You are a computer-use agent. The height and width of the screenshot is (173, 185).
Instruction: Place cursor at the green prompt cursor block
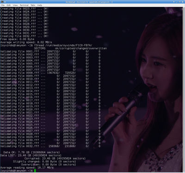click(35, 171)
